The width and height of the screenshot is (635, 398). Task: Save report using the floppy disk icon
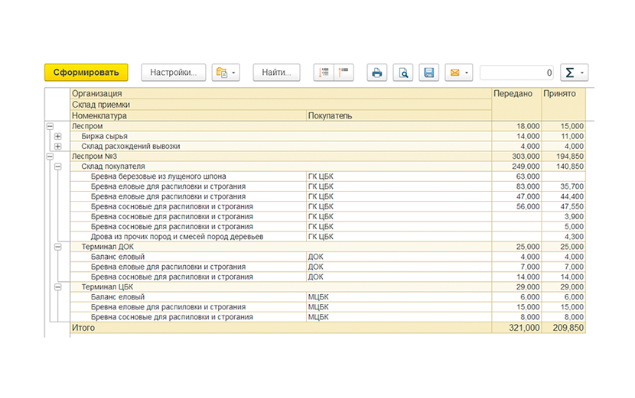(x=429, y=73)
